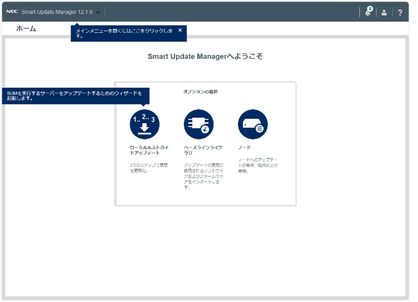418x302 pixels.
Task: Click the baseline library description text
Action: point(203,175)
